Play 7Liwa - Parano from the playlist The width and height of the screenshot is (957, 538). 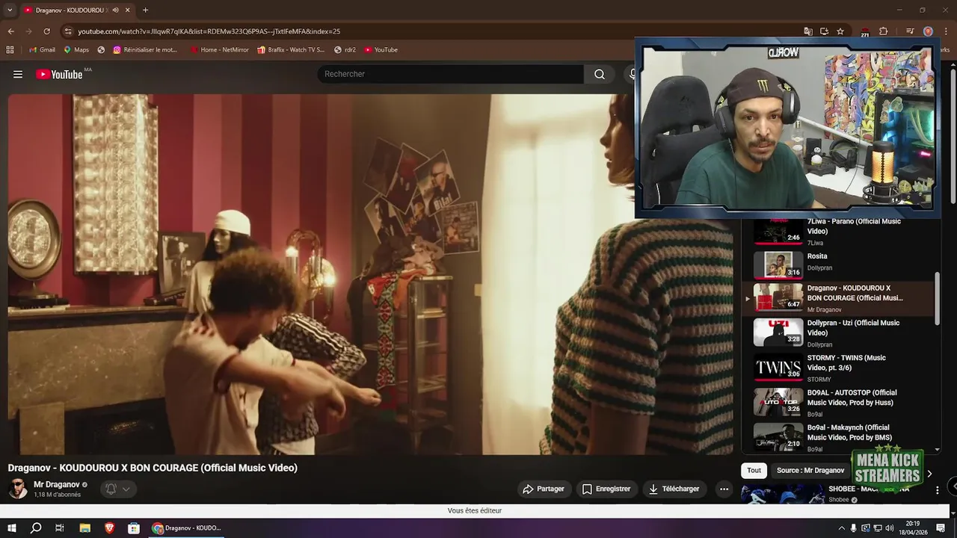(839, 231)
